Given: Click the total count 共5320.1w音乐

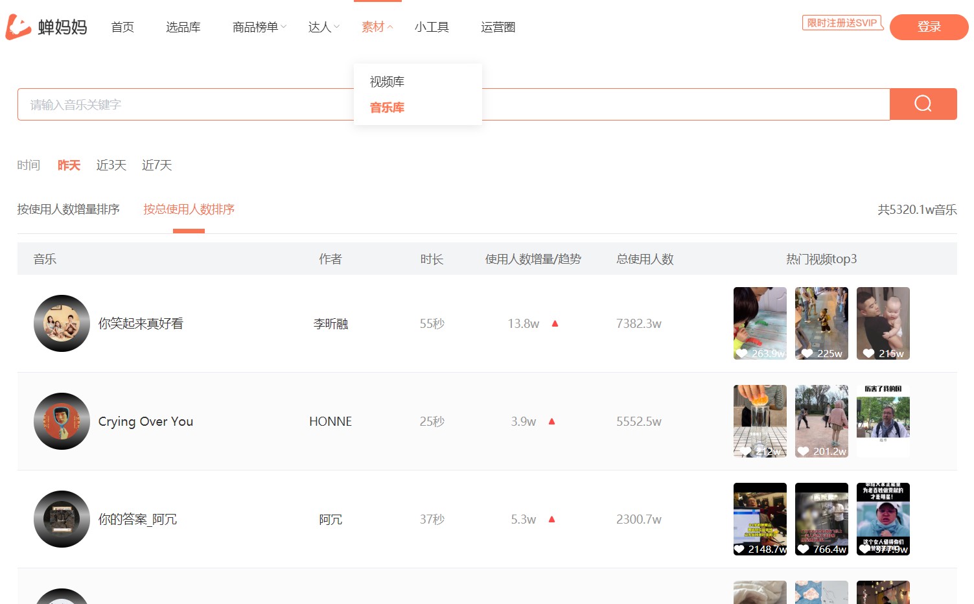Looking at the screenshot, I should click(917, 209).
